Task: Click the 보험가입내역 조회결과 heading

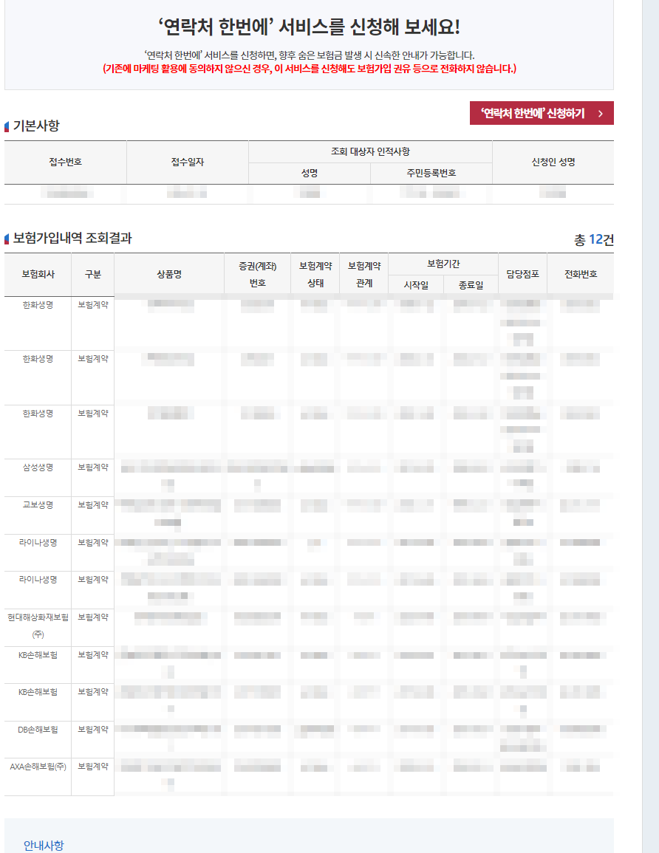Action: pos(72,239)
